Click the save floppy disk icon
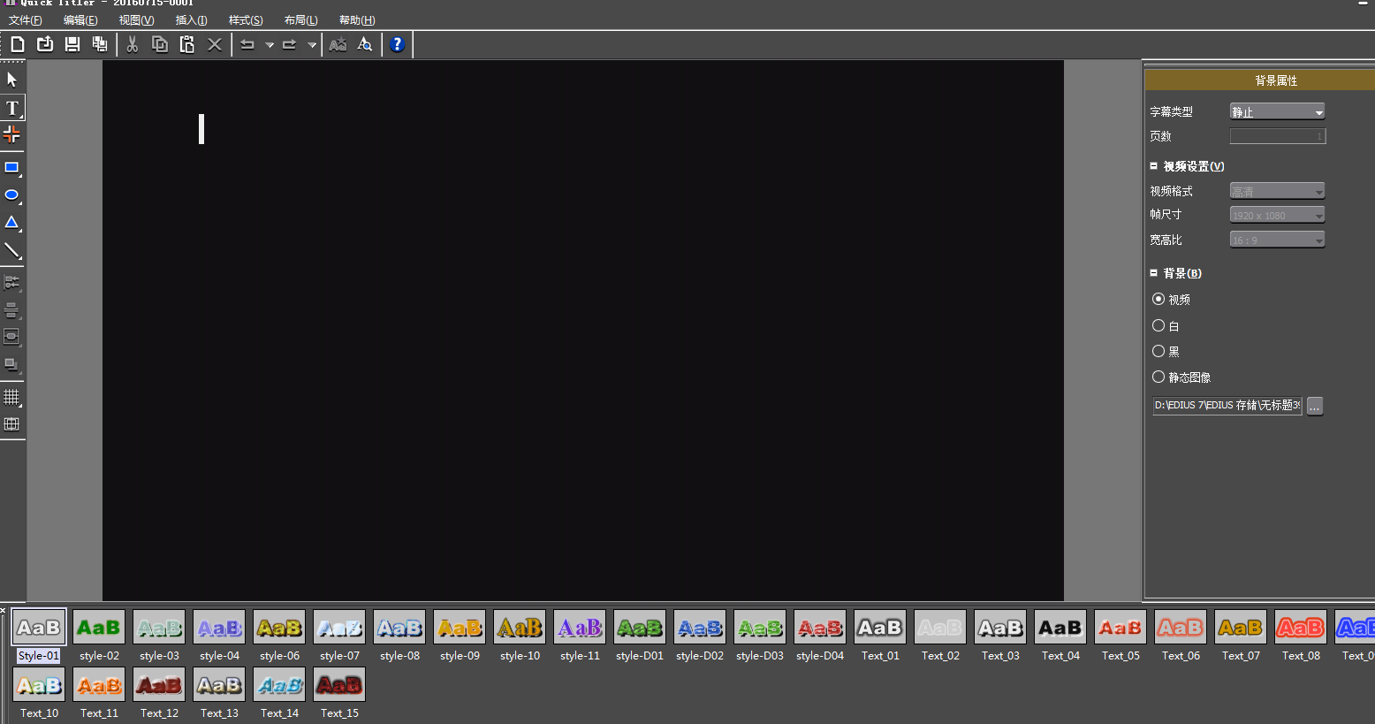 click(x=72, y=44)
